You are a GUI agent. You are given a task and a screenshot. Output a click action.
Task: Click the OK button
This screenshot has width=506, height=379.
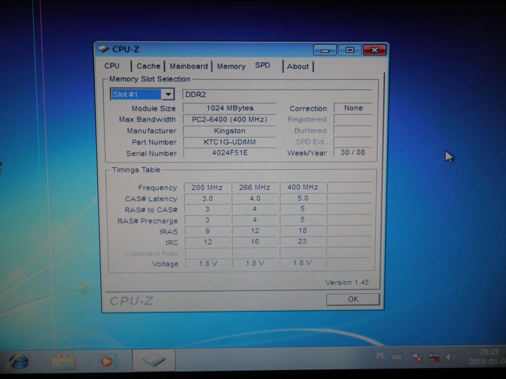click(x=353, y=300)
